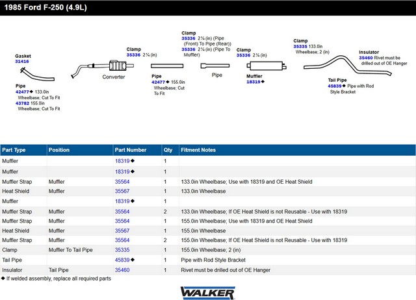Open 35564 in 133.0in 'Use with 18319 and OE Heat Shield' row
This screenshot has width=416, height=300.
pos(122,182)
